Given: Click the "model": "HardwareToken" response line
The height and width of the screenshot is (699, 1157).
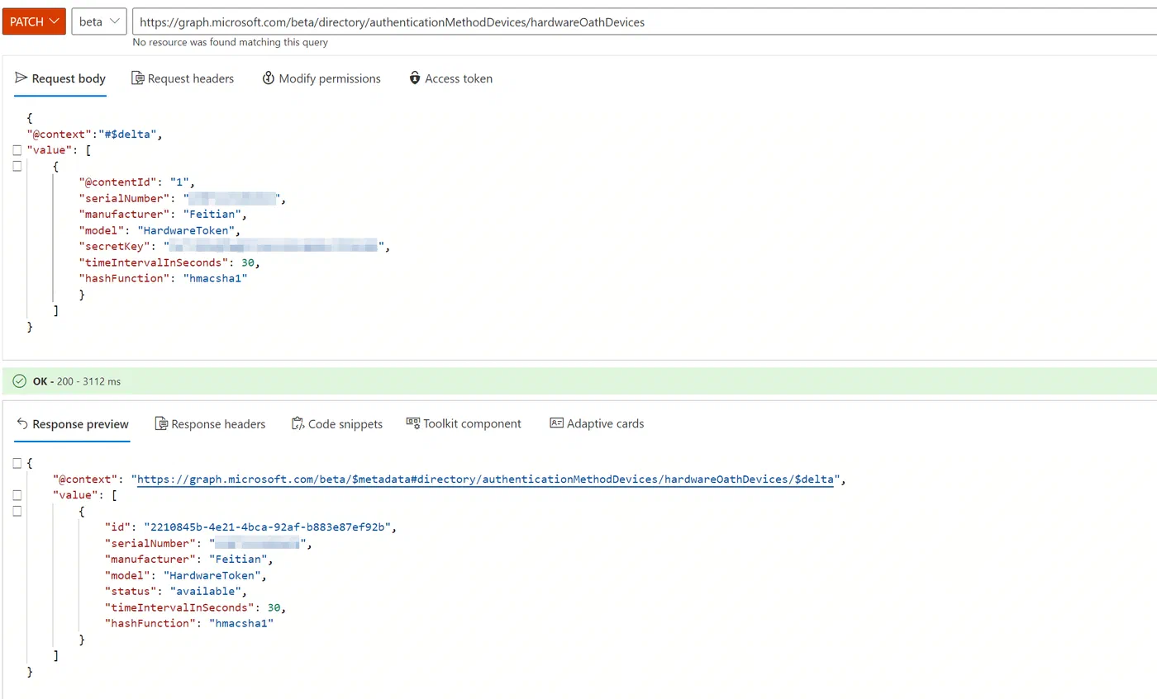Looking at the screenshot, I should pos(185,575).
